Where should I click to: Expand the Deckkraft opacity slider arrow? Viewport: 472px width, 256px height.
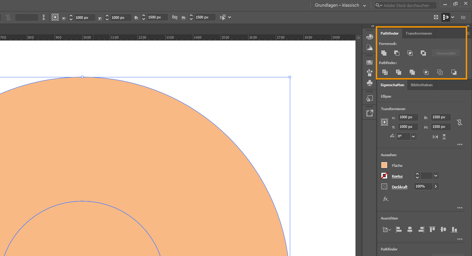point(436,186)
